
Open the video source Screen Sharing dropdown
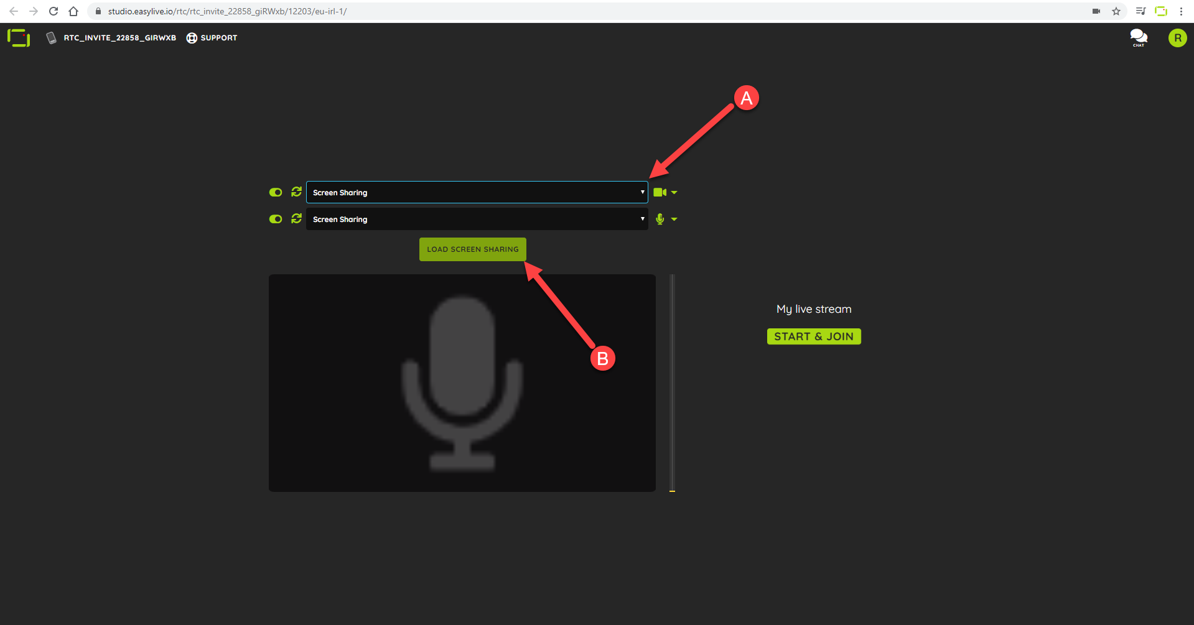(x=477, y=192)
